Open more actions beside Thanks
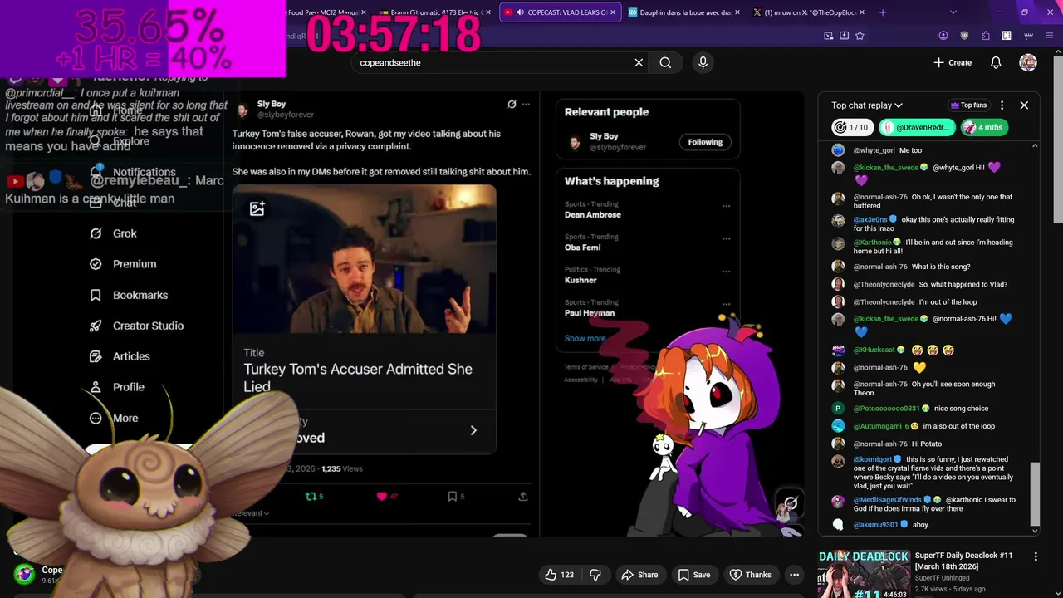1063x598 pixels. pos(794,575)
